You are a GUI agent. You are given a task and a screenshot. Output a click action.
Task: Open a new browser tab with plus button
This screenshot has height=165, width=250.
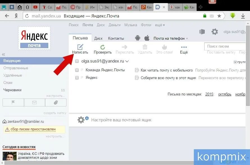pos(201,7)
